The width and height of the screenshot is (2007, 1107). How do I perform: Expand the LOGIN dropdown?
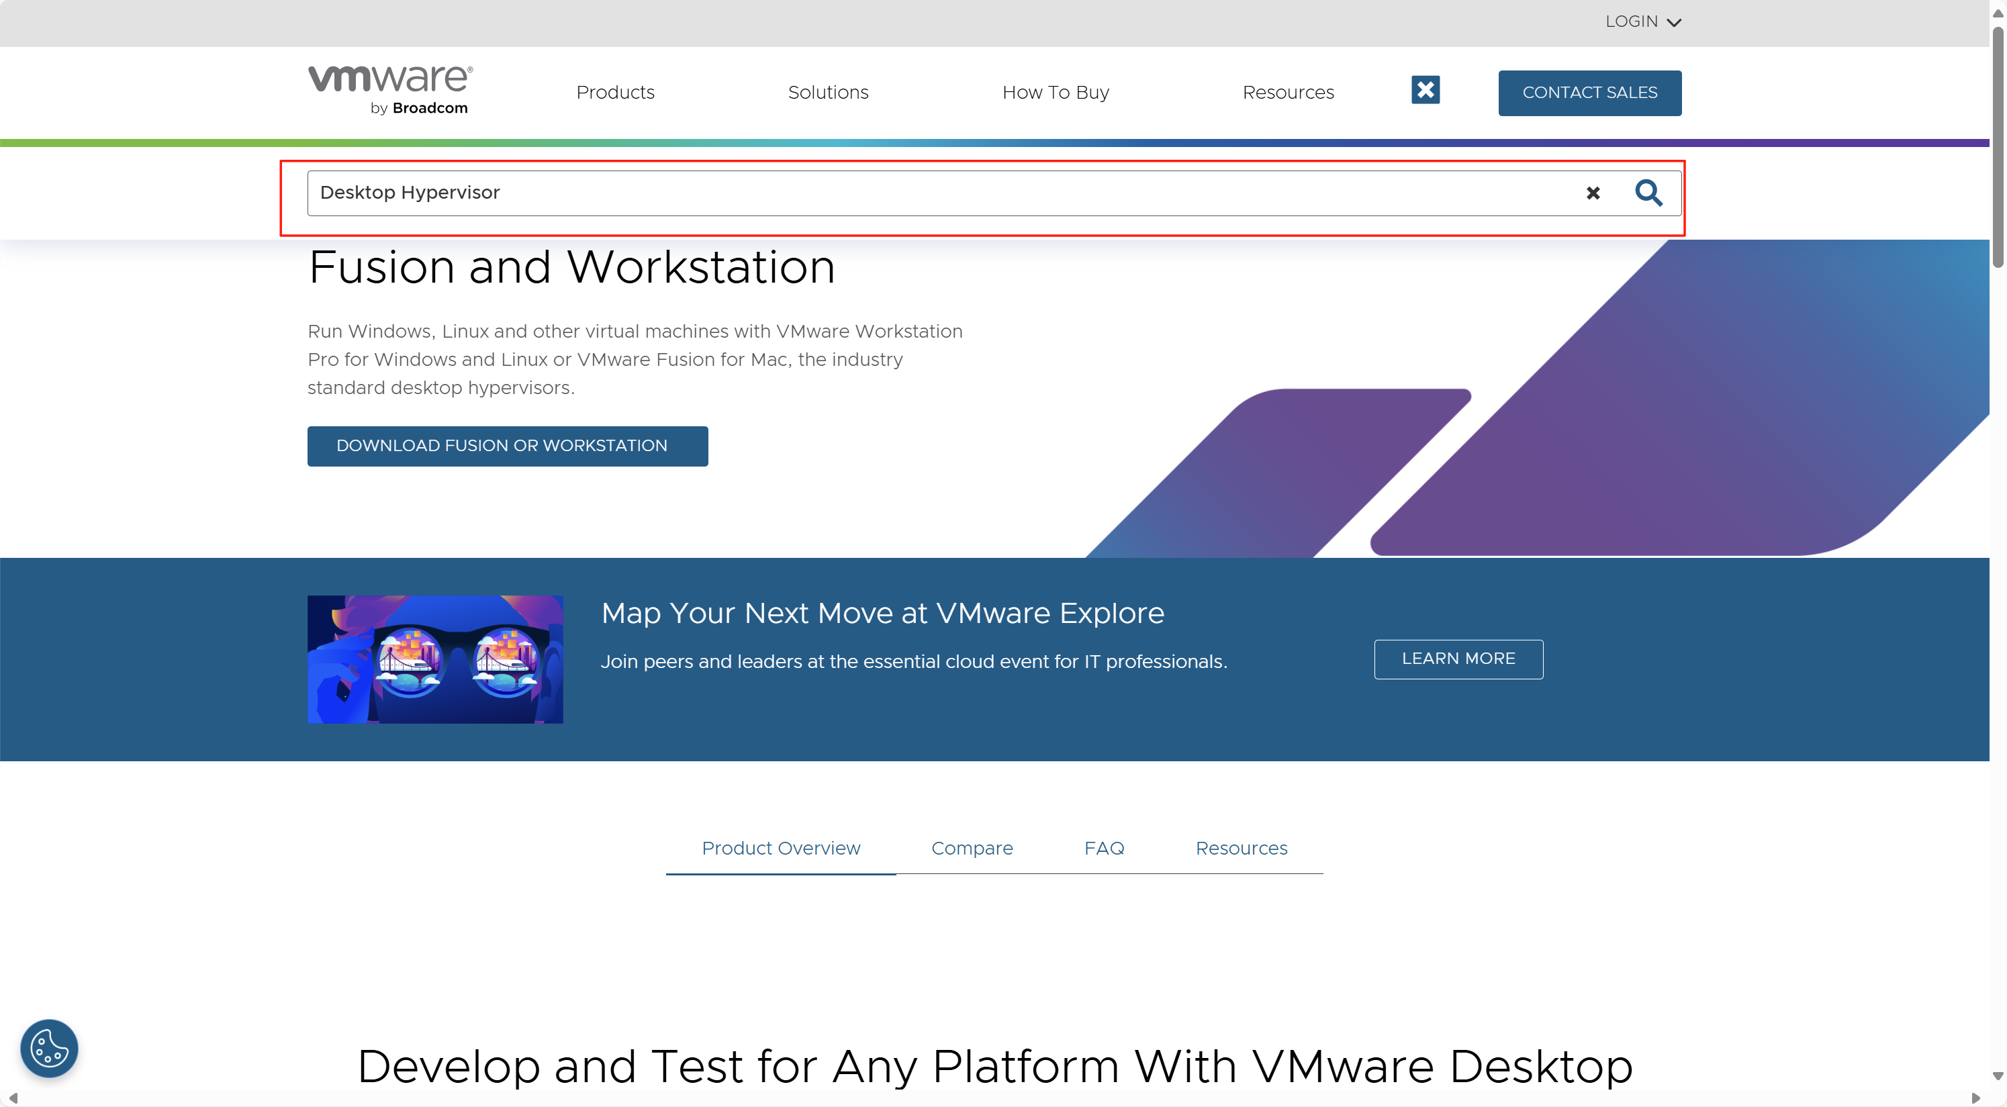pyautogui.click(x=1642, y=21)
